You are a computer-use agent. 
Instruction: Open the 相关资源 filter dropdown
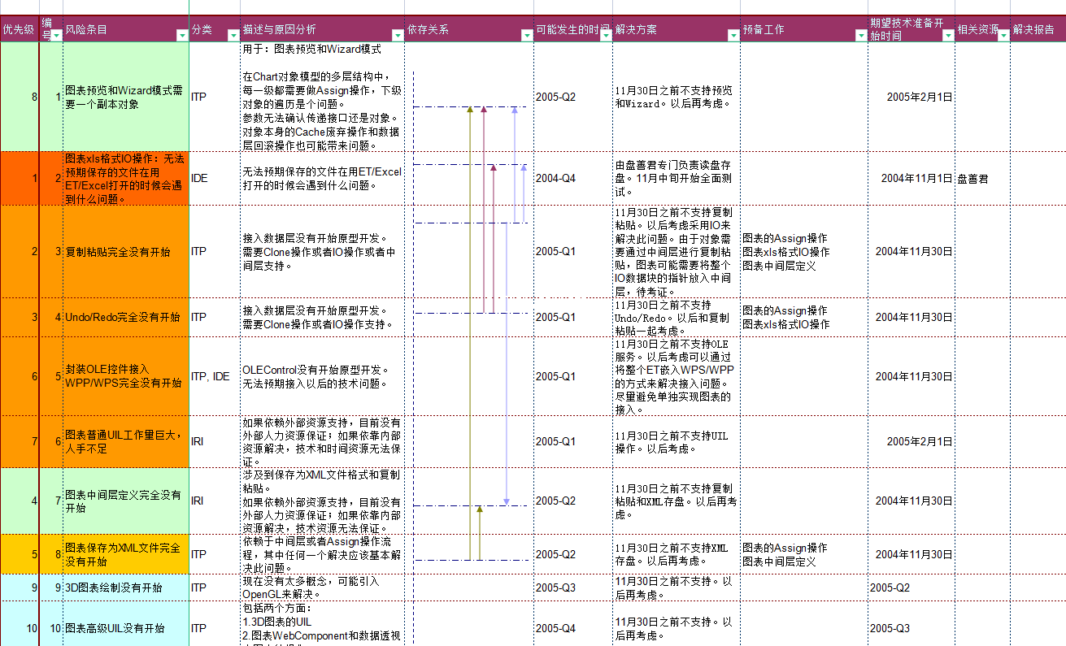click(x=1003, y=36)
